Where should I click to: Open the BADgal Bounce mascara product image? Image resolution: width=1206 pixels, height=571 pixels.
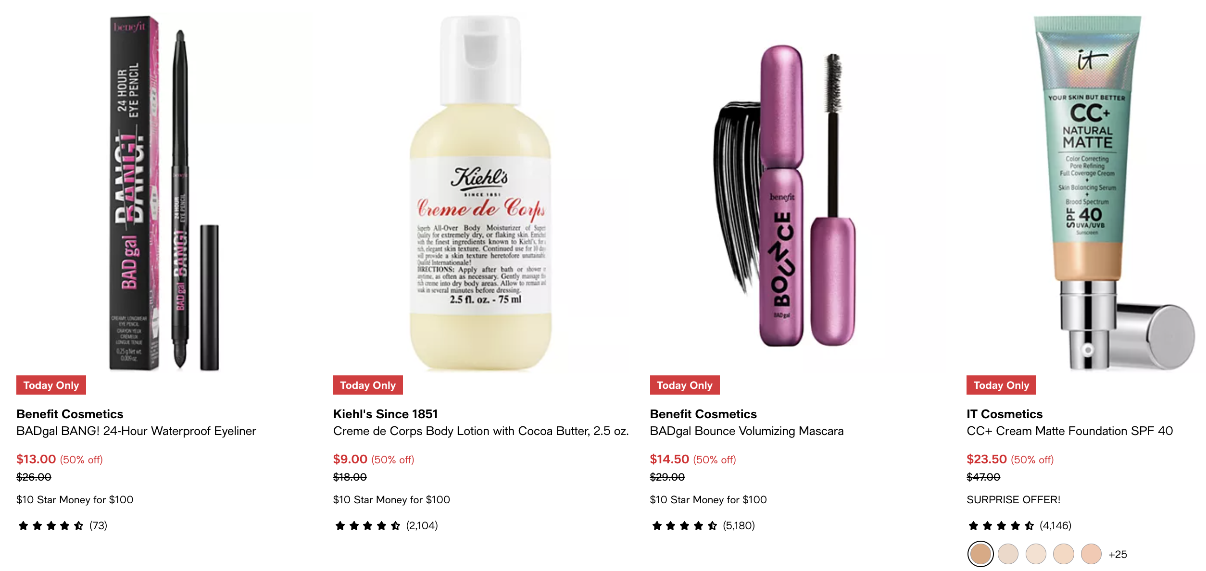(797, 193)
